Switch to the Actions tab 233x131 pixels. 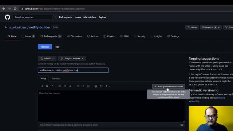93,36
